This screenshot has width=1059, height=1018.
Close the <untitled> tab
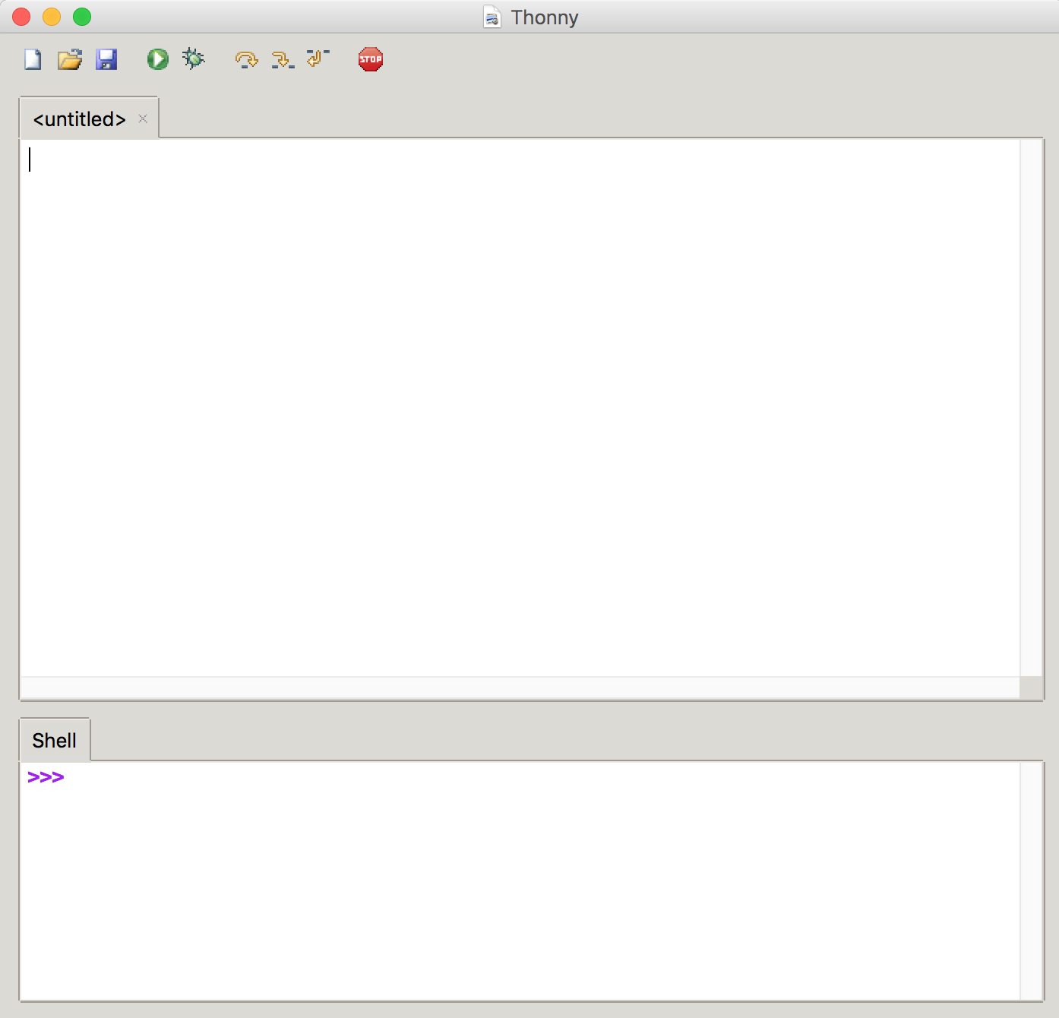pyautogui.click(x=143, y=119)
